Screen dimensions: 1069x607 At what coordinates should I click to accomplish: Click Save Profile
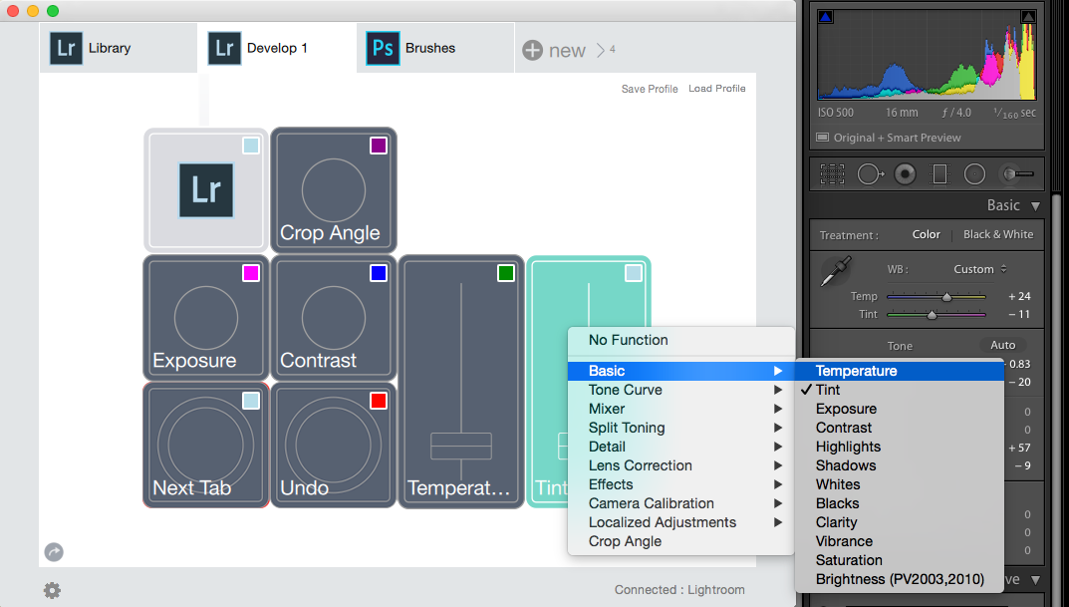[x=650, y=89]
